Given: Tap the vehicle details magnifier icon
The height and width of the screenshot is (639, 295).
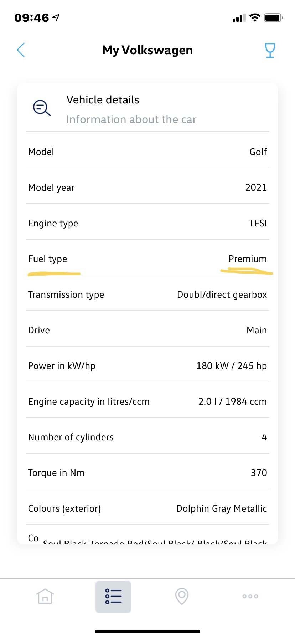Looking at the screenshot, I should pyautogui.click(x=42, y=108).
